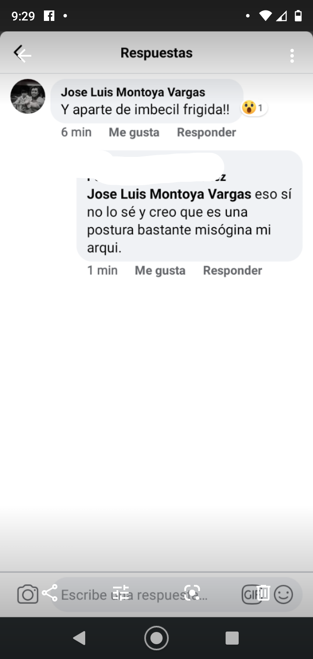
Task: Tap the screen-capture lens overlay icon
Action: 192,593
